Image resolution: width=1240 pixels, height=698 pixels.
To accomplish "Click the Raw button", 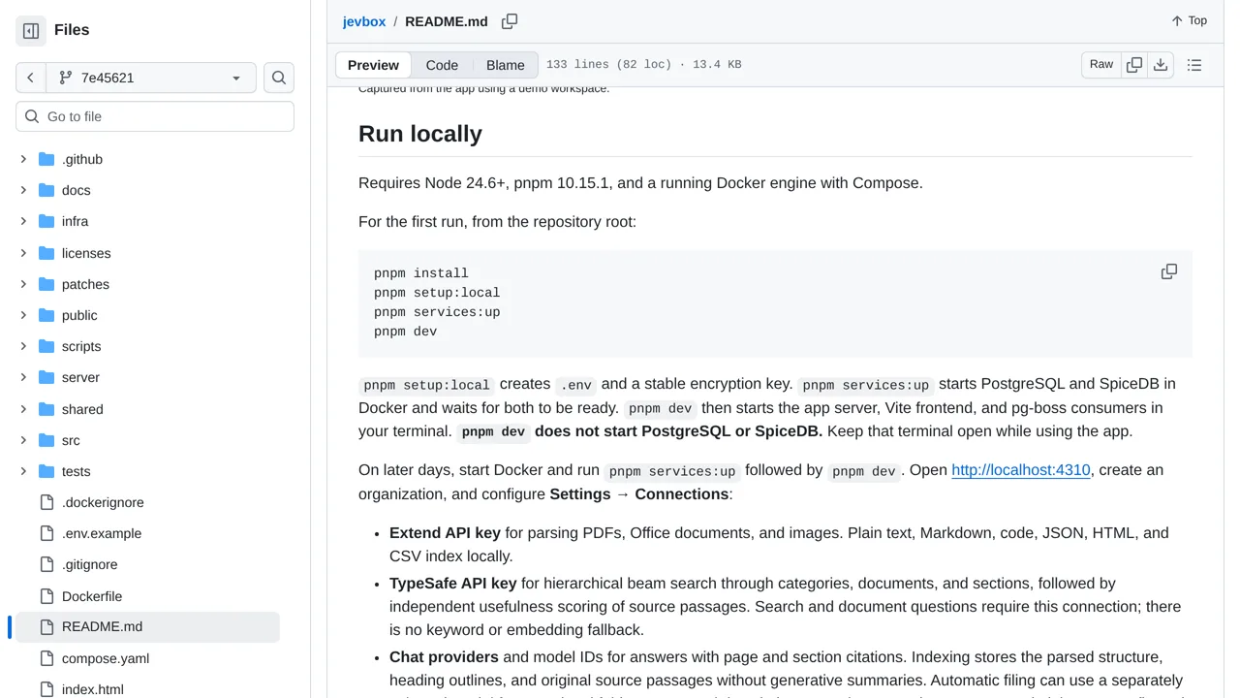I will 1101,65.
